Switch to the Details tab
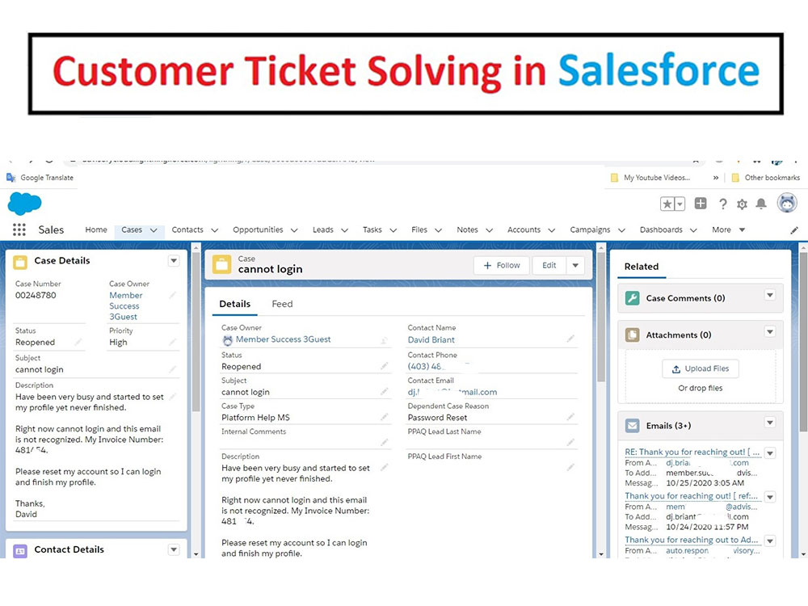Screen dimensions: 808x606 click(x=235, y=304)
